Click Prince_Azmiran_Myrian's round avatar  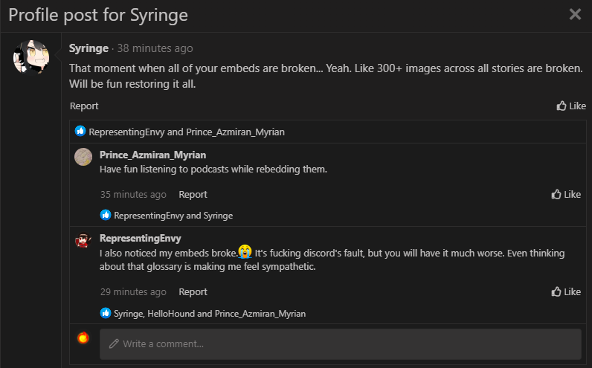[x=83, y=157]
